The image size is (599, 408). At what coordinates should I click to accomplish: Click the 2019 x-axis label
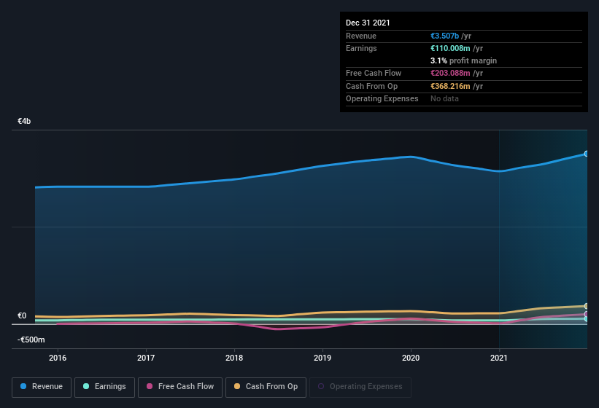click(322, 358)
